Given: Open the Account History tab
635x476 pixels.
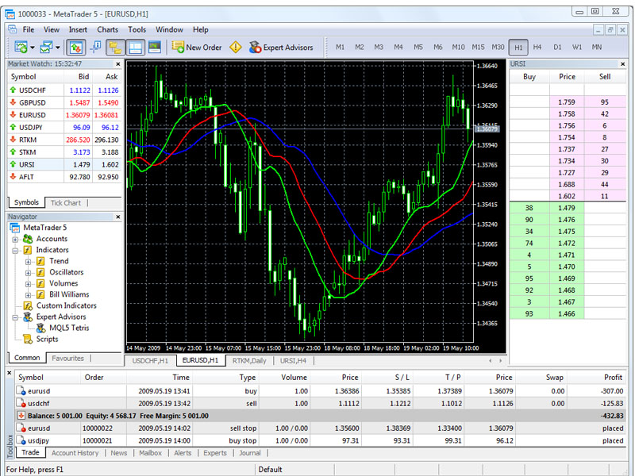Looking at the screenshot, I should tap(75, 453).
